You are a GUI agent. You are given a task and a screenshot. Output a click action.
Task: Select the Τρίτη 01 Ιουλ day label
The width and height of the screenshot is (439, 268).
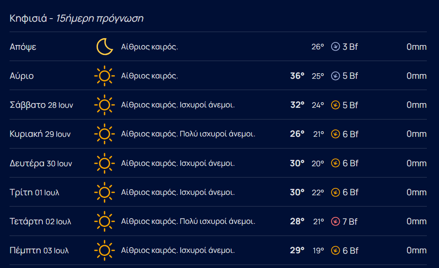34,192
